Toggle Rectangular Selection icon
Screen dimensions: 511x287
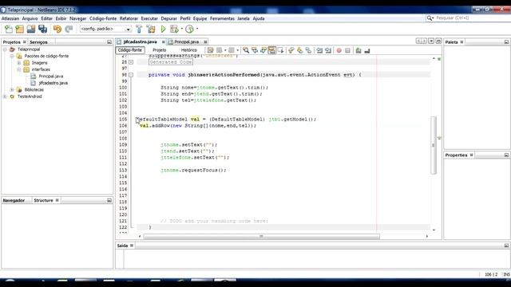coord(280,50)
